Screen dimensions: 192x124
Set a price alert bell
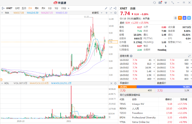pos(175,18)
